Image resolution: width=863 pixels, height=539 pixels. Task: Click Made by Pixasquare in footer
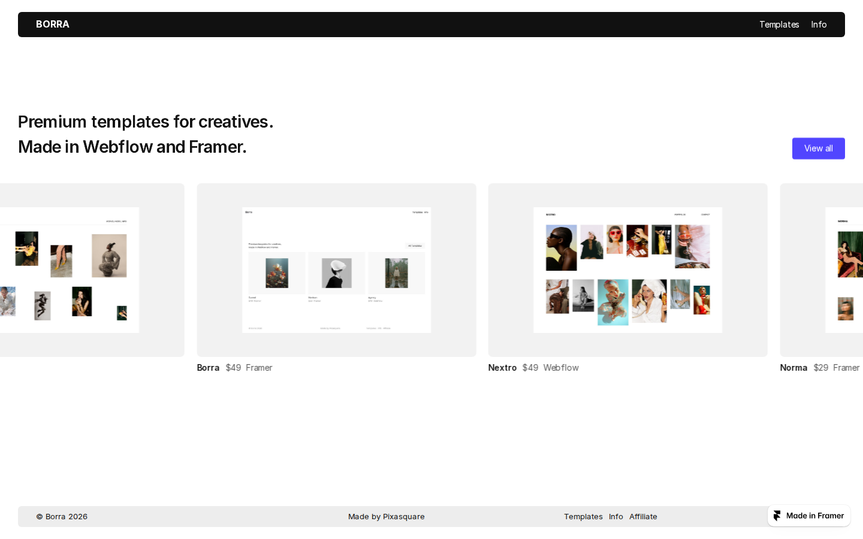(387, 516)
